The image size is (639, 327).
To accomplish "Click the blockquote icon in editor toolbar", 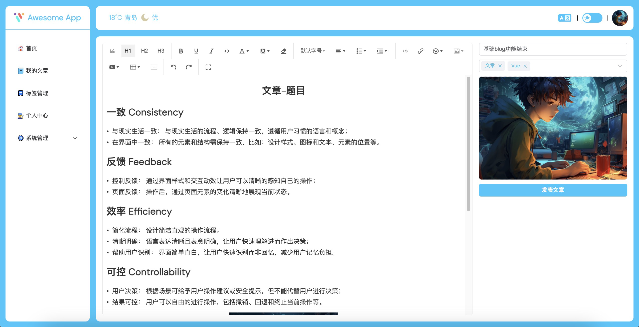I will pos(112,51).
